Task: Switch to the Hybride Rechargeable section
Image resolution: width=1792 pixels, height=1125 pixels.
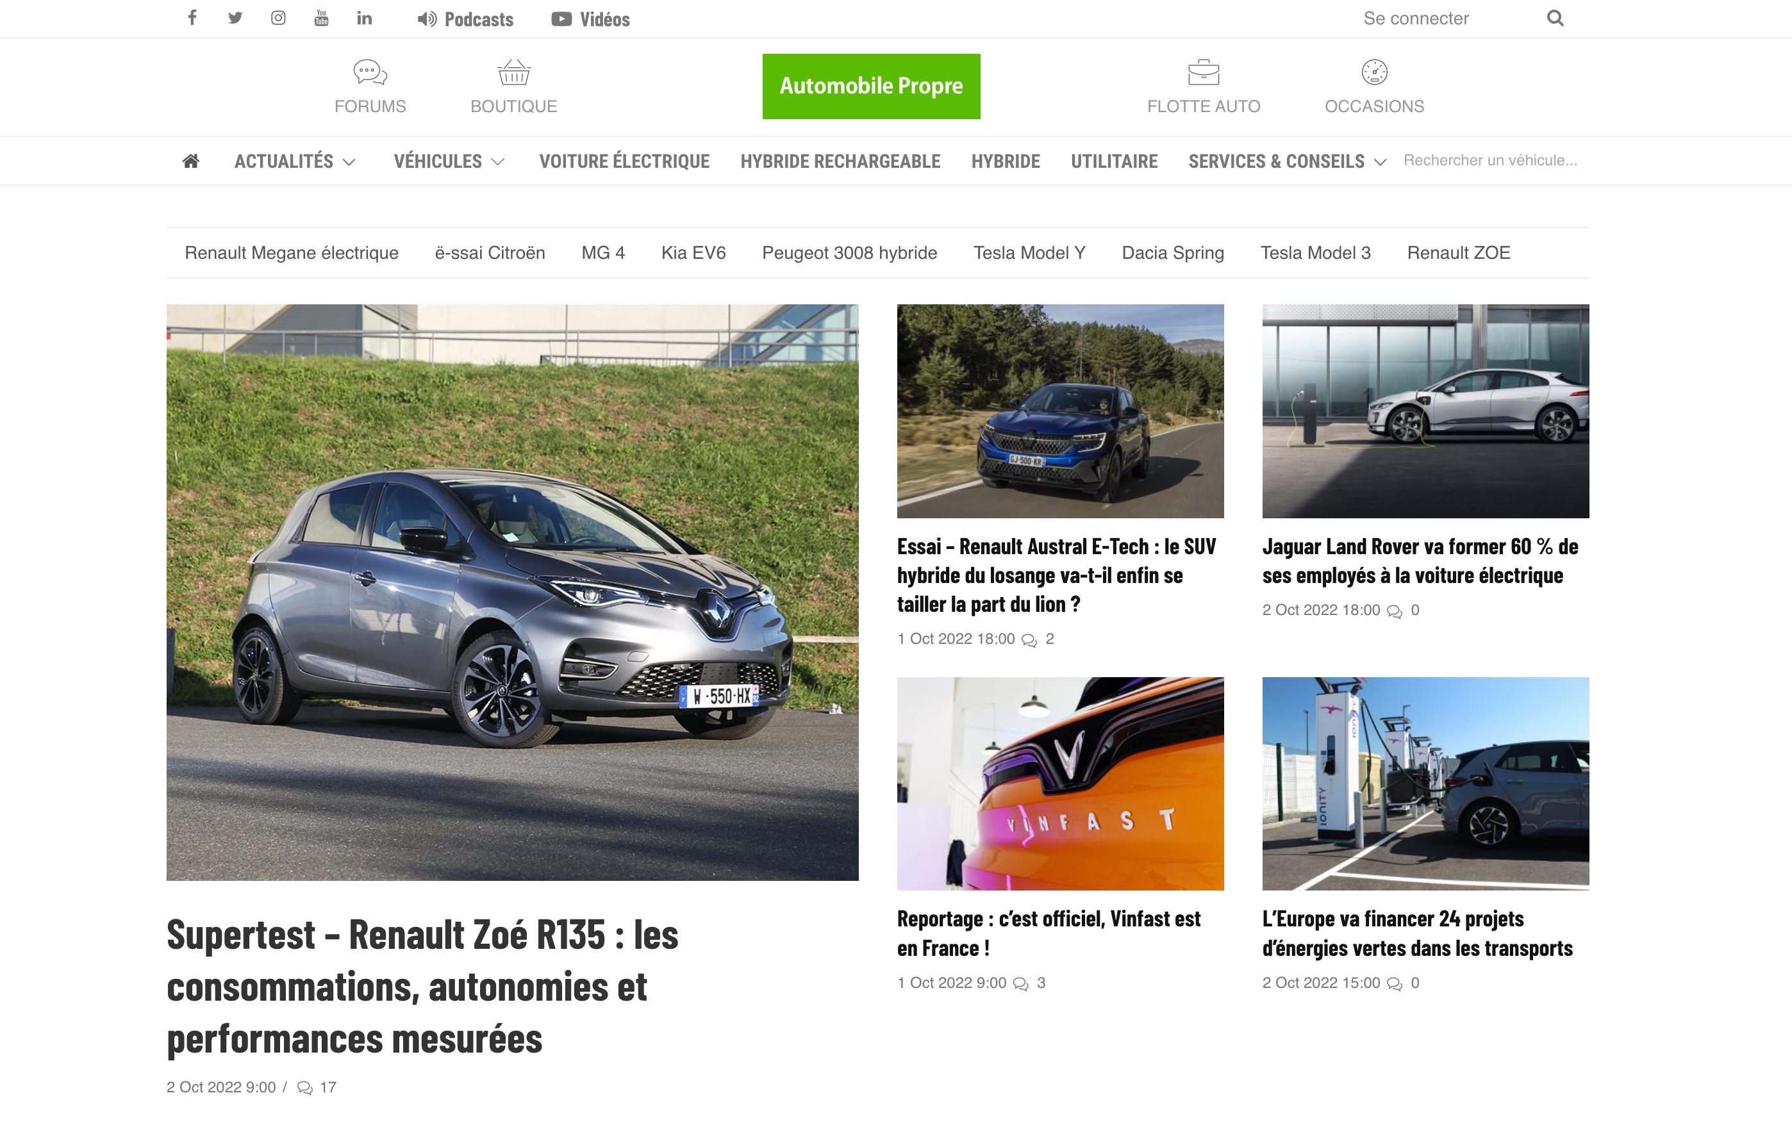Action: tap(840, 161)
